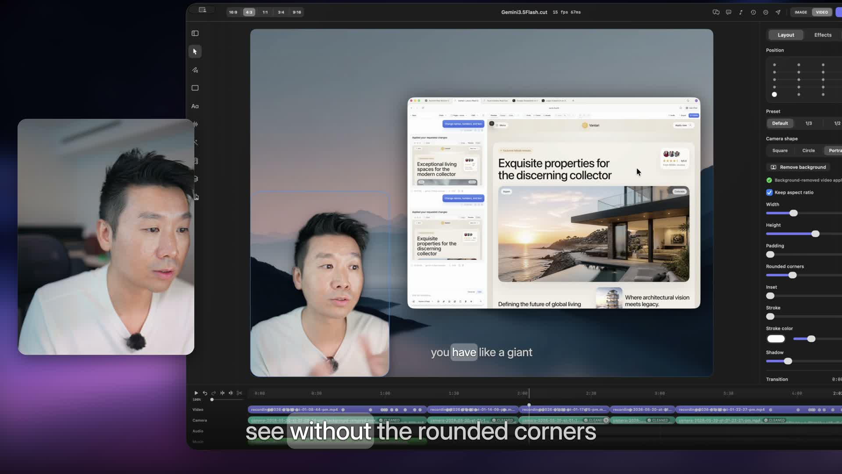The image size is (842, 474).
Task: Set aspect ratio to 9:16
Action: pos(297,12)
